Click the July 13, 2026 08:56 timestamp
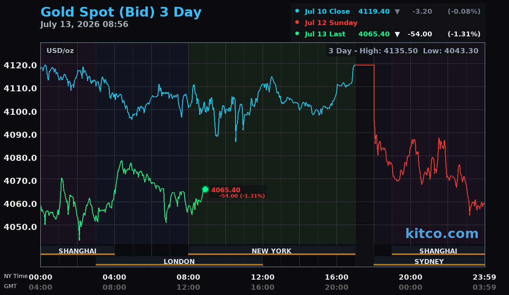Viewport: 509px width, 295px height. [x=84, y=24]
